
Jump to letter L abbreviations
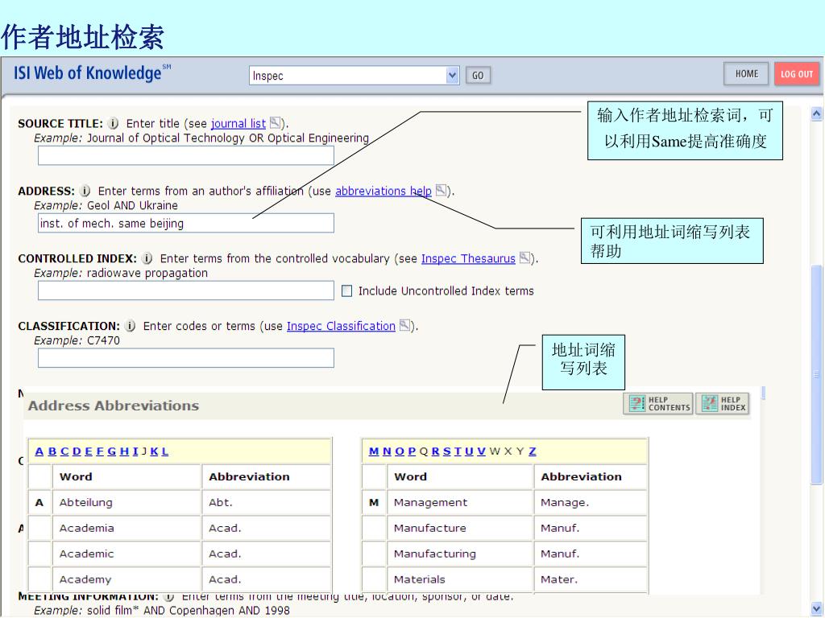(x=165, y=451)
